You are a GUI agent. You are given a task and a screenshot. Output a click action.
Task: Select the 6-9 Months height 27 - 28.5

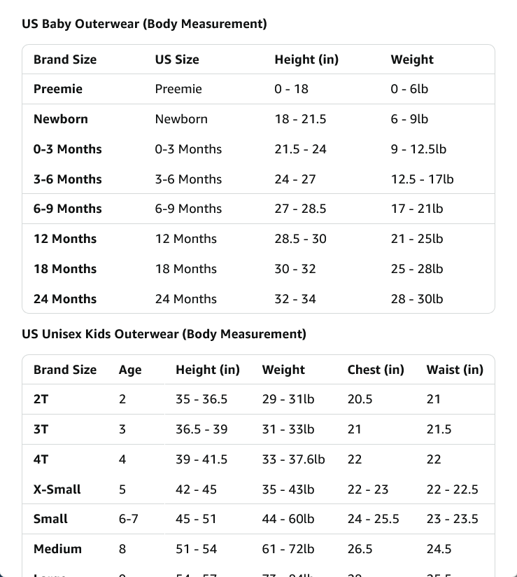tap(300, 209)
